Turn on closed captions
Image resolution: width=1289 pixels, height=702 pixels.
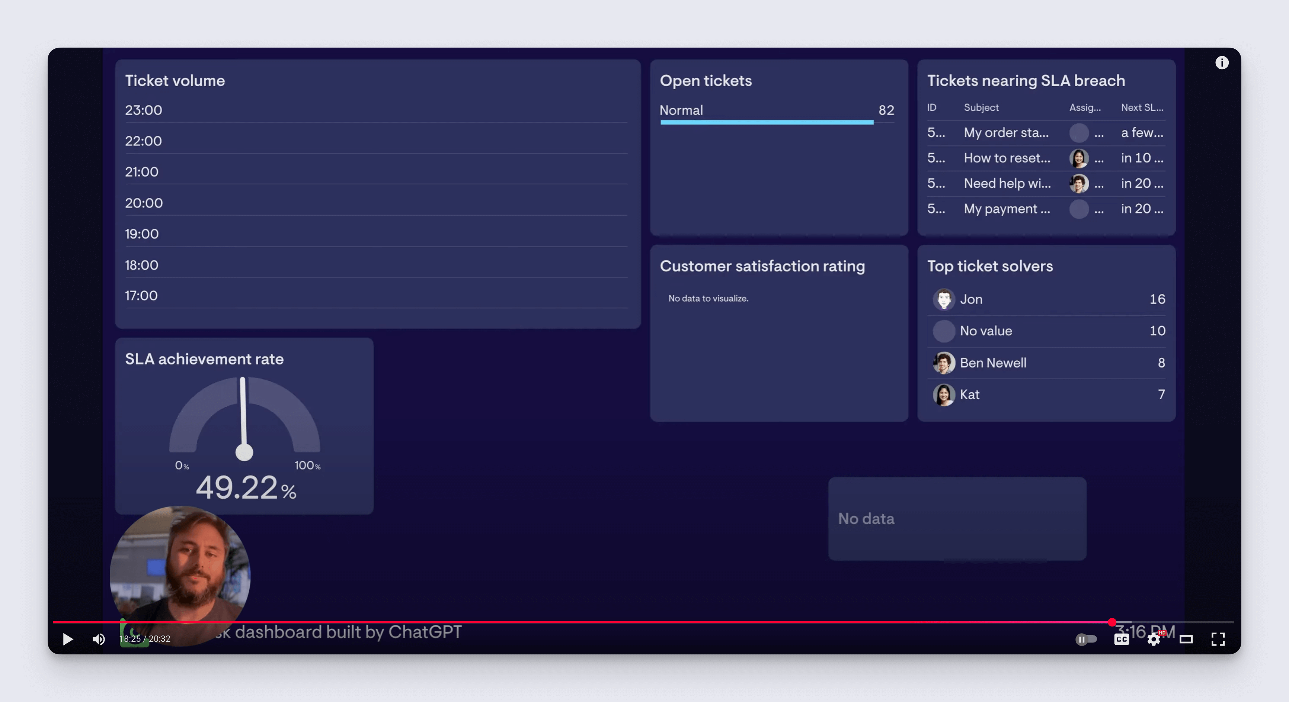(1122, 639)
